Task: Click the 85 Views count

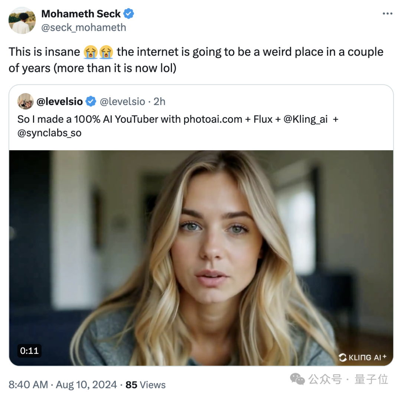Action: (x=146, y=385)
